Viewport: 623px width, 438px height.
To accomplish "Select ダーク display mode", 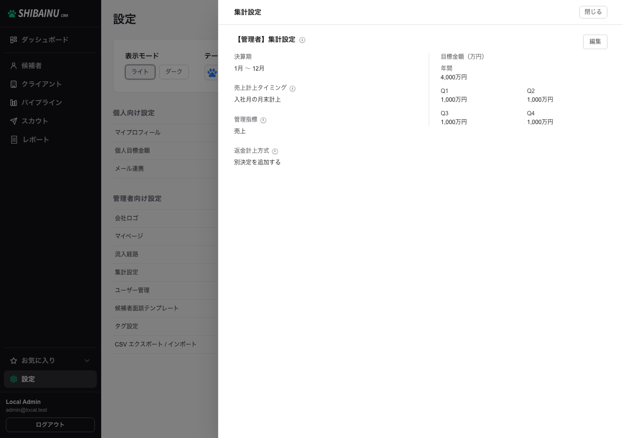I will tap(174, 72).
